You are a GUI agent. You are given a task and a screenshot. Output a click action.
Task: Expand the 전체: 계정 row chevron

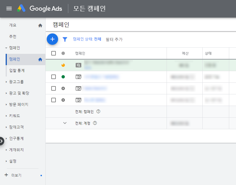click(65, 123)
